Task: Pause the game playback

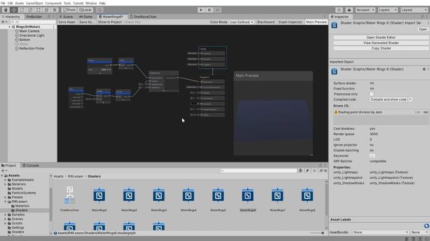Action: click(x=209, y=10)
